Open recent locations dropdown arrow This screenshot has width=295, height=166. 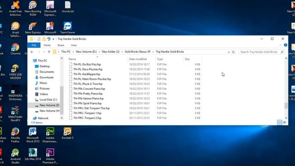[44, 52]
